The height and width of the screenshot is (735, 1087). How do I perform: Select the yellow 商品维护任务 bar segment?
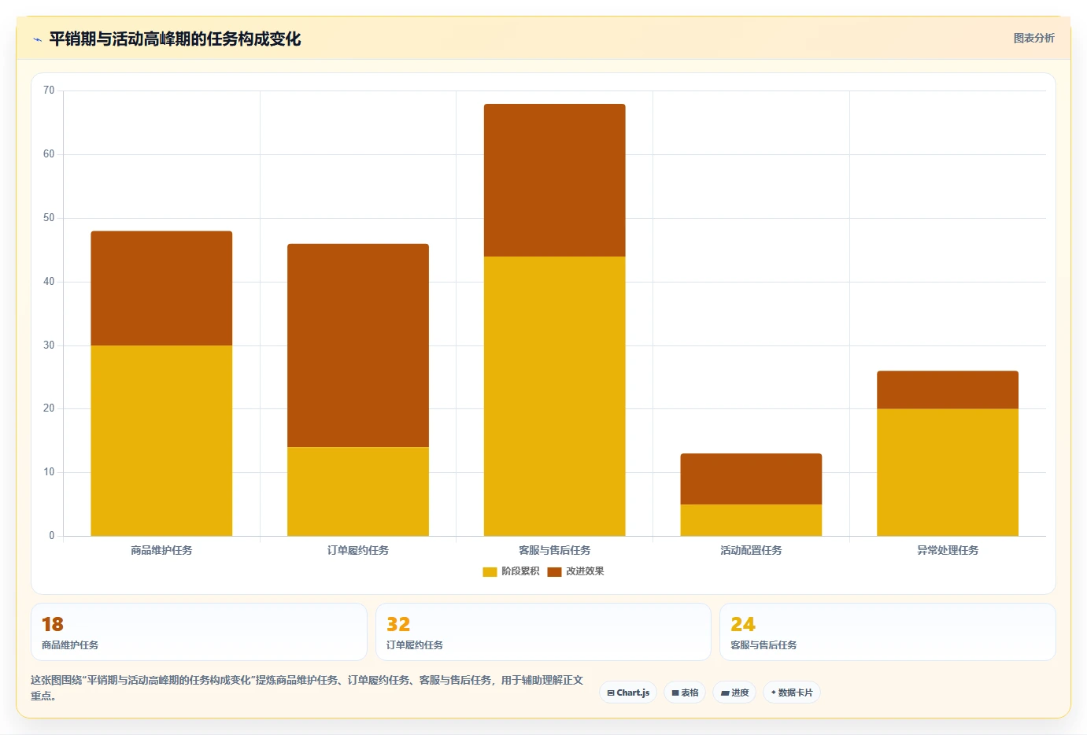coord(161,441)
